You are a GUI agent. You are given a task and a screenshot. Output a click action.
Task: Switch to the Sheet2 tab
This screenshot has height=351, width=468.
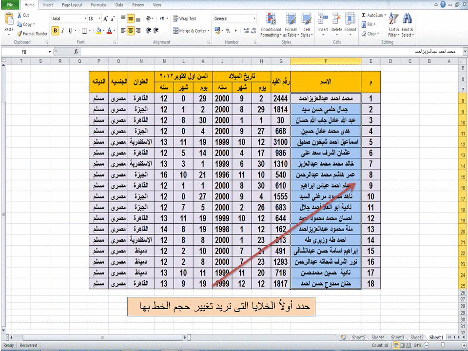coord(417,337)
